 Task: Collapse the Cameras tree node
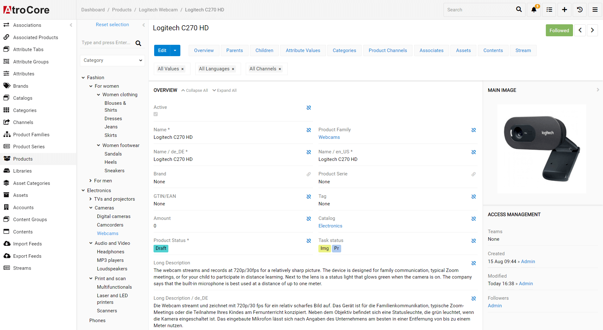pyautogui.click(x=91, y=208)
